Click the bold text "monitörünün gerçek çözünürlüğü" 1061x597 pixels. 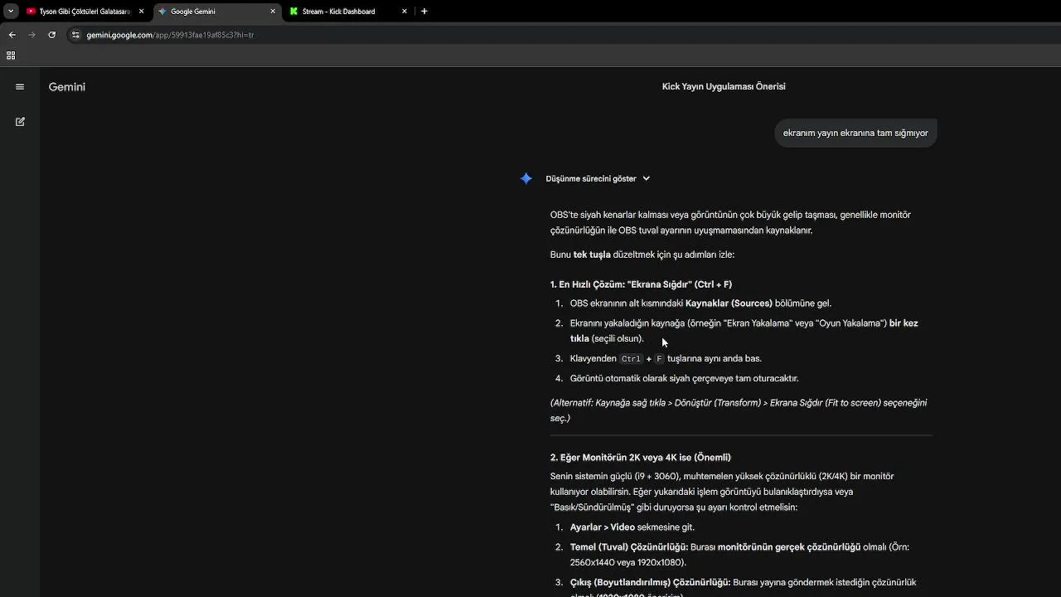click(789, 547)
